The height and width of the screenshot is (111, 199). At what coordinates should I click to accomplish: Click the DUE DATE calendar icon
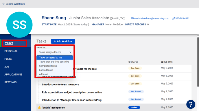tap(162, 62)
